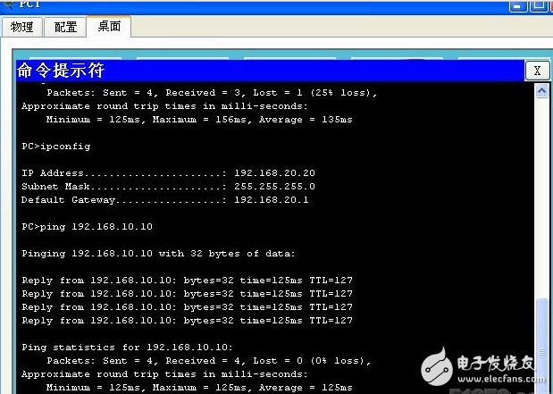
Task: Click the PC>ping 192.168.10.10 command line
Action: pos(87,227)
